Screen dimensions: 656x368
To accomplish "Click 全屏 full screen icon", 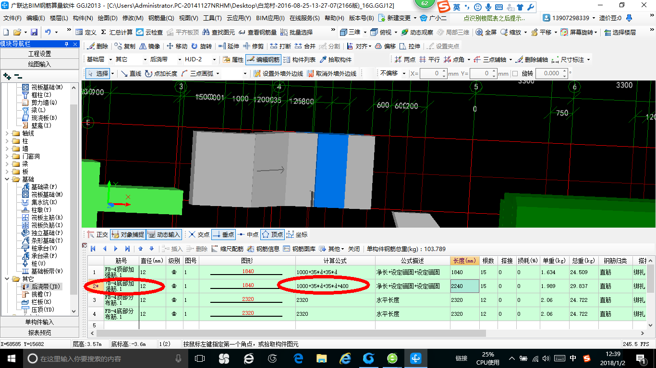I will pos(486,32).
